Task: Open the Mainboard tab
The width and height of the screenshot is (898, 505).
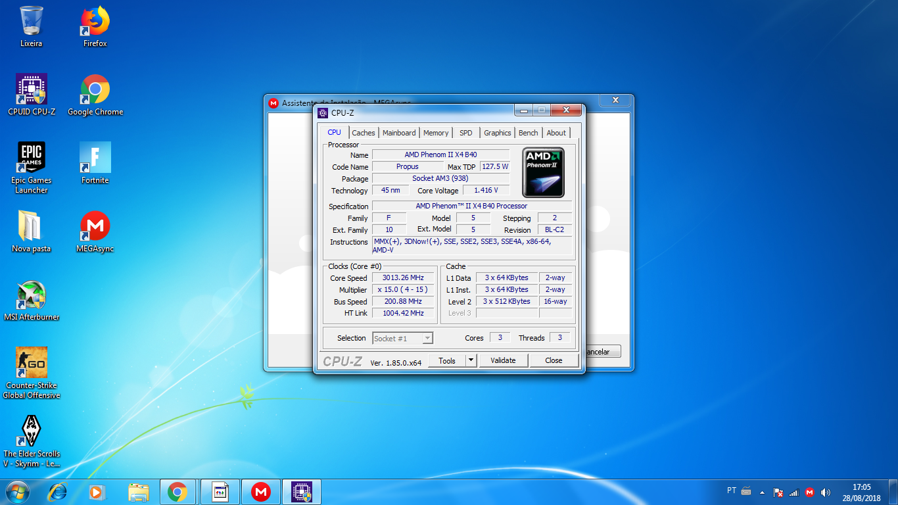Action: (x=399, y=133)
